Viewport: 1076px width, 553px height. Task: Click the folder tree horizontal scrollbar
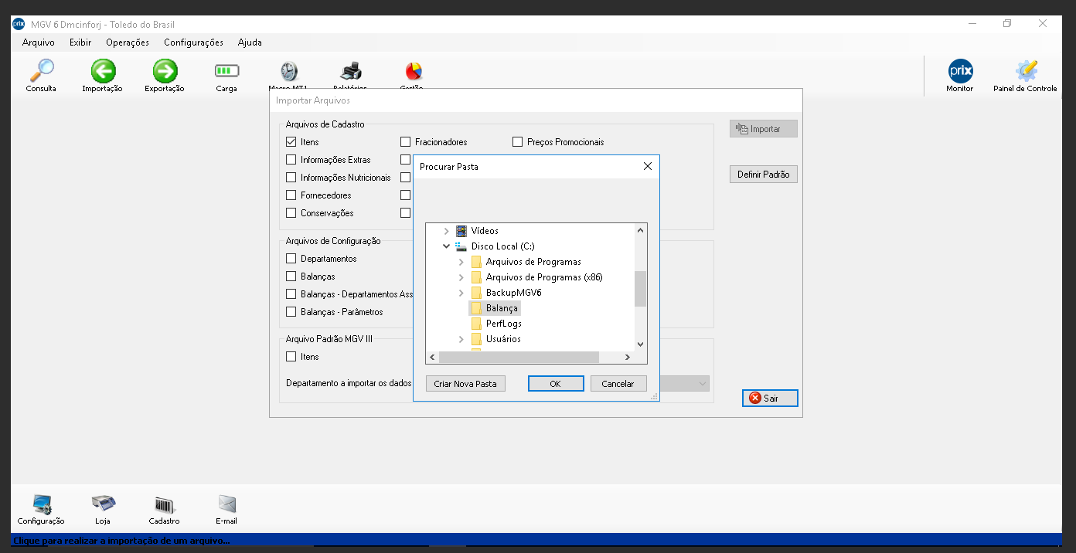tap(519, 358)
